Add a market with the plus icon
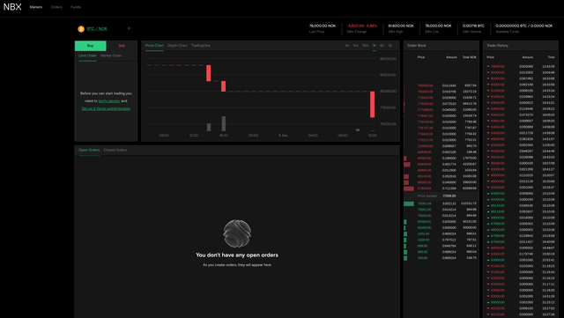The width and height of the screenshot is (564, 318). [x=130, y=28]
